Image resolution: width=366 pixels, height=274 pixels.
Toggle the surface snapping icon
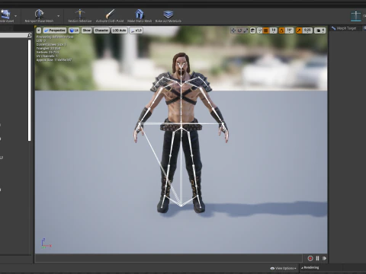pos(260,30)
